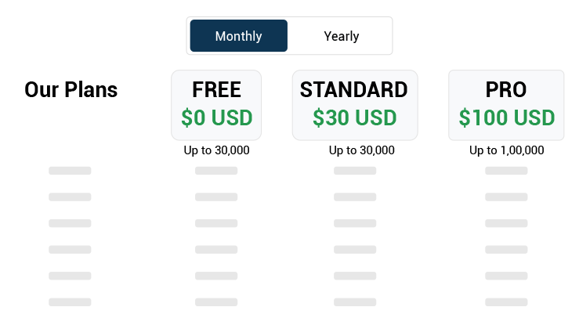Screen dimensions: 579x325
Task: Click the $100 USD price
Action: click(506, 117)
